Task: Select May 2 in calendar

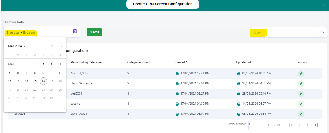Action: coord(43,64)
